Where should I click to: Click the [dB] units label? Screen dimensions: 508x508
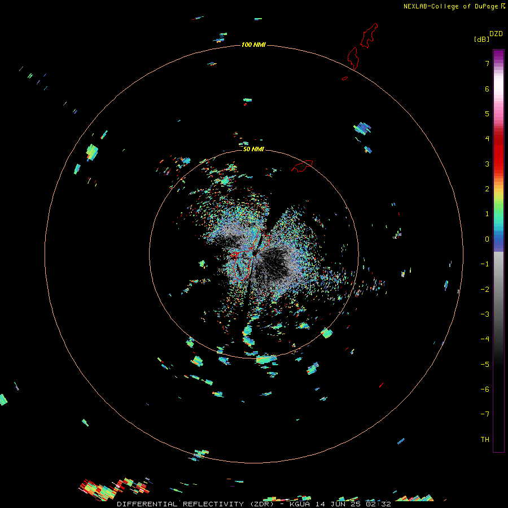(482, 40)
